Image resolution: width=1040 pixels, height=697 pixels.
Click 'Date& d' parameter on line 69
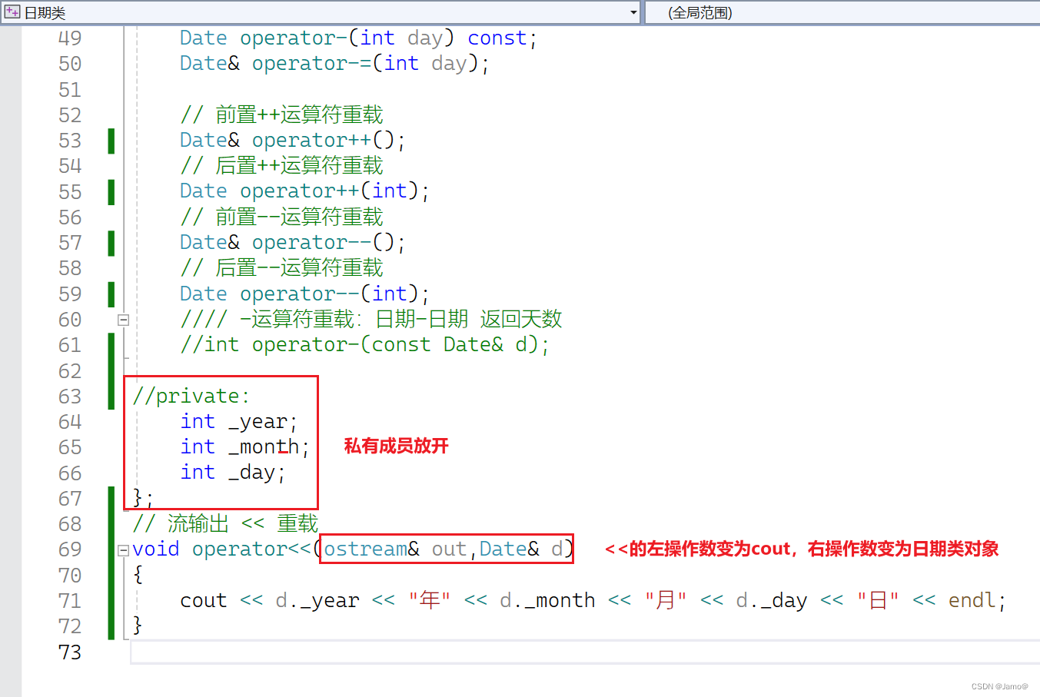(x=521, y=549)
